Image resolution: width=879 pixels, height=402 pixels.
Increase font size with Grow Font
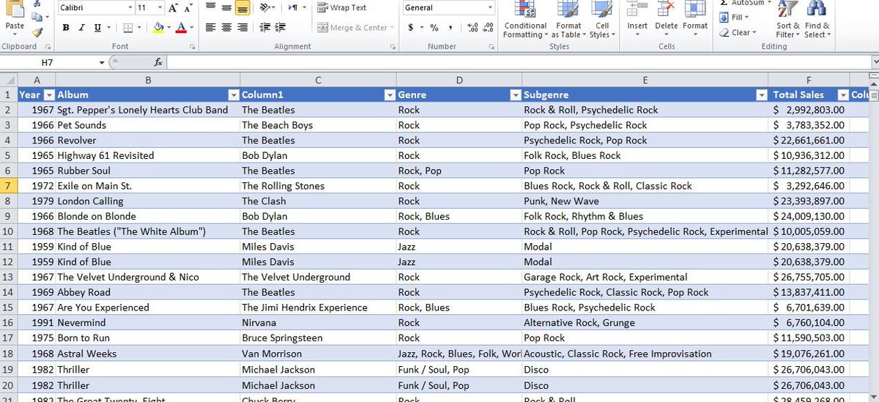tap(173, 8)
